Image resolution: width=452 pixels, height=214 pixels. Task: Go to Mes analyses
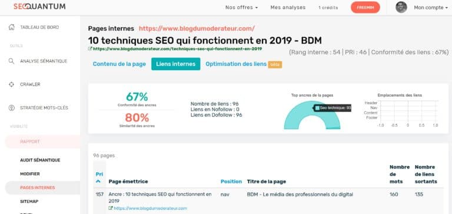coord(288,8)
